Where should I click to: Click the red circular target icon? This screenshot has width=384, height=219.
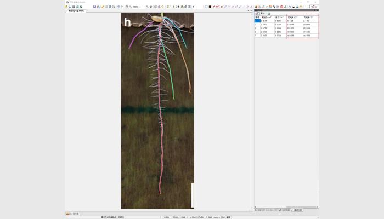(x=282, y=7)
